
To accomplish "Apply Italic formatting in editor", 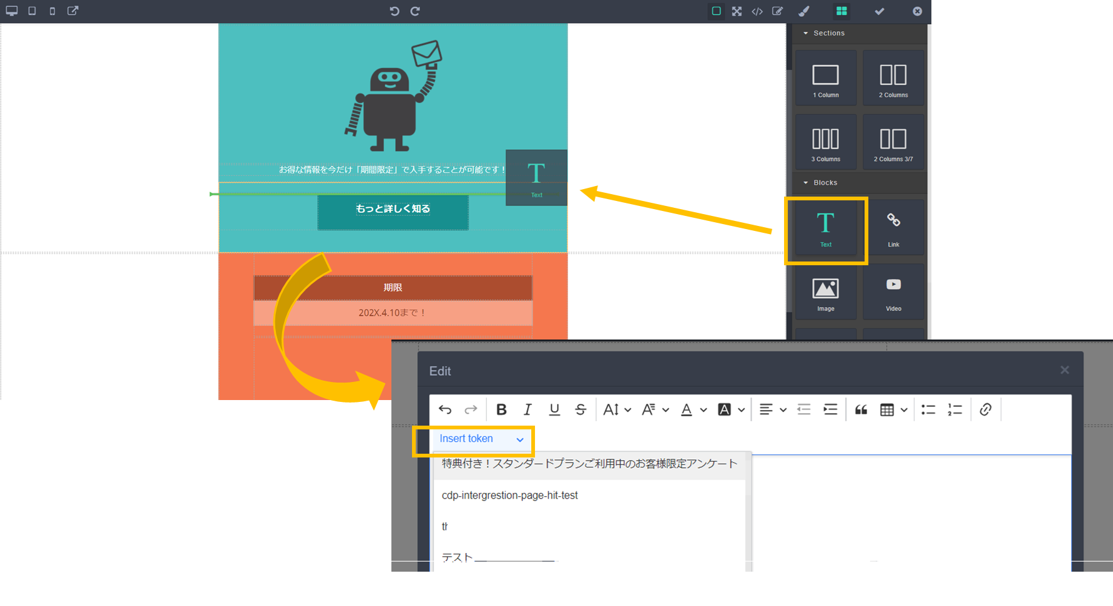I will (527, 409).
